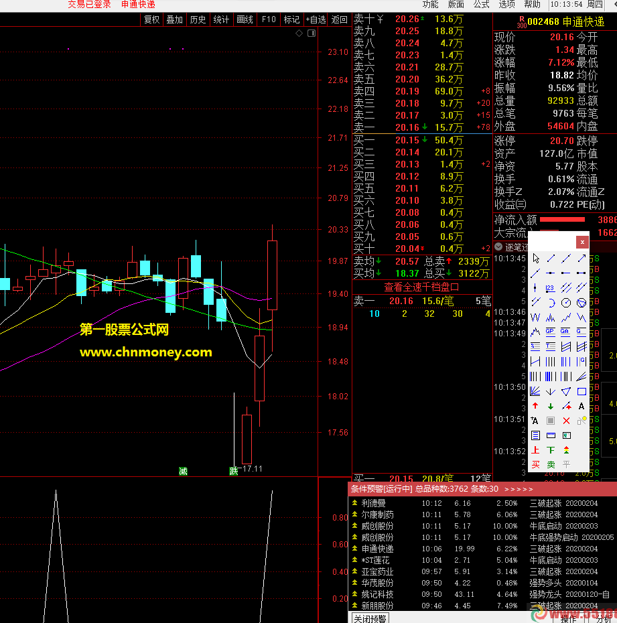Pick the GA golden ratio tool
617x623 pixels.
pos(566,332)
